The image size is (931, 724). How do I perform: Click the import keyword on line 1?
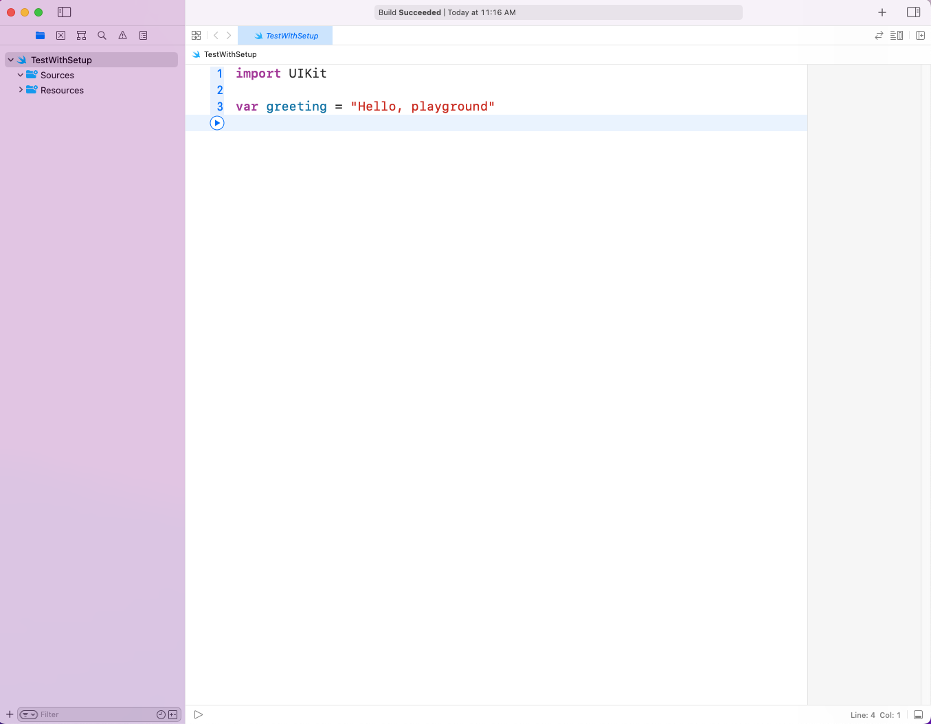(258, 73)
